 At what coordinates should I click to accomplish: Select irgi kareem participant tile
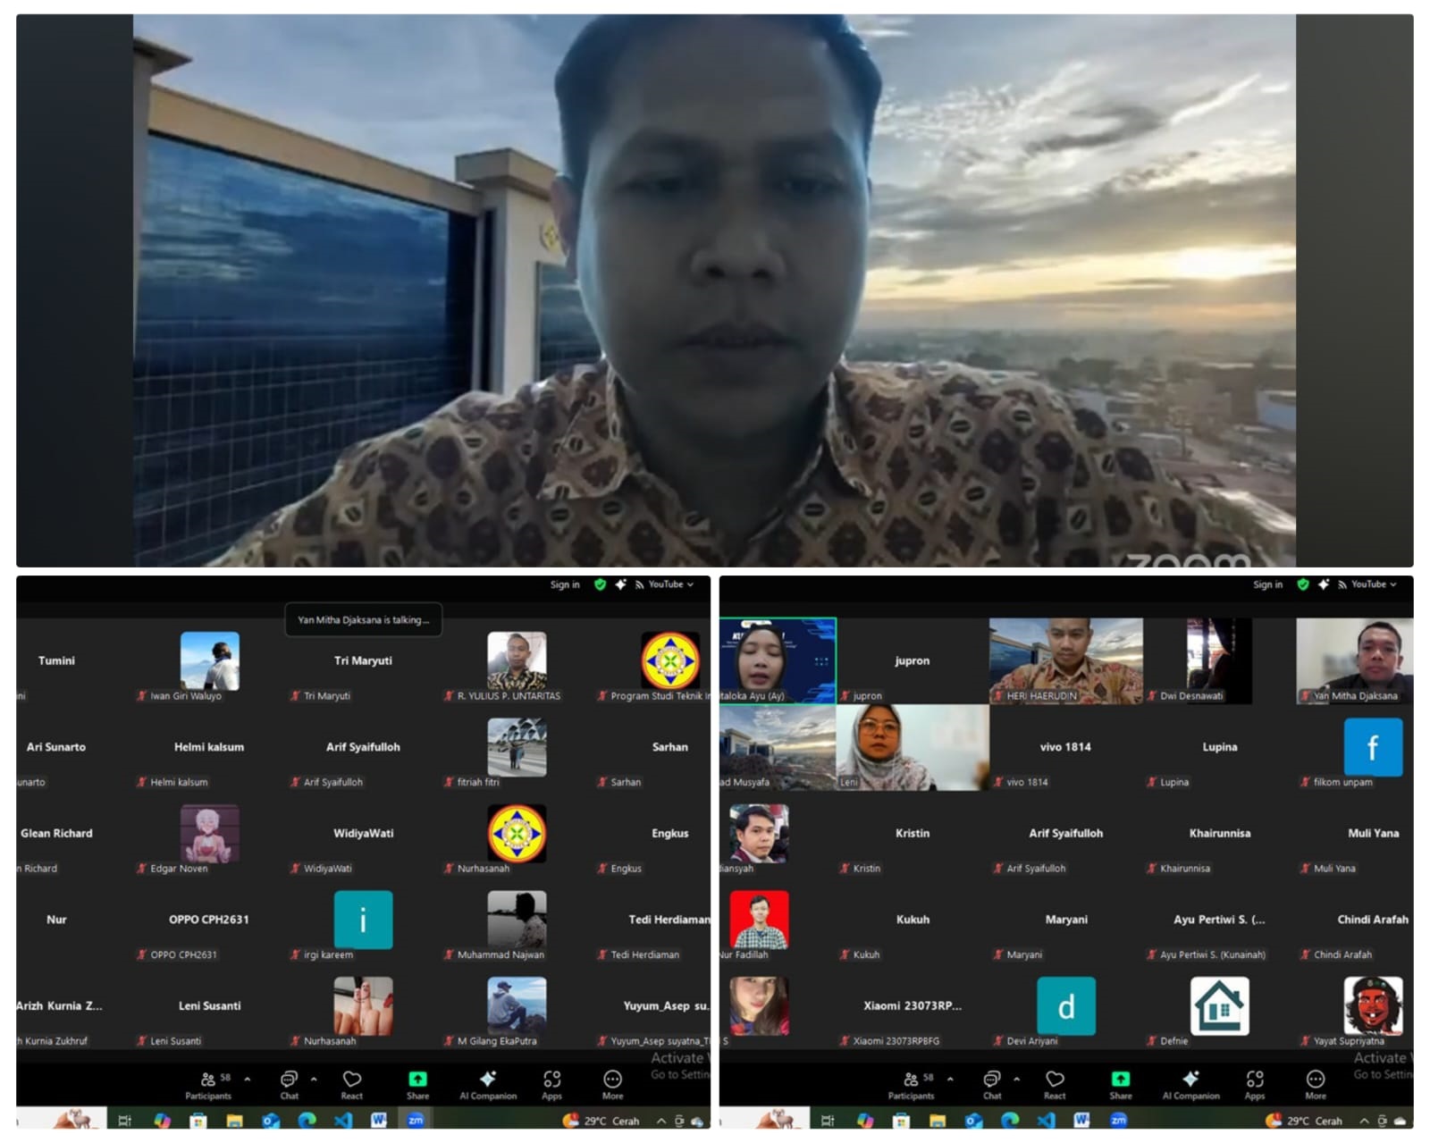(x=363, y=920)
